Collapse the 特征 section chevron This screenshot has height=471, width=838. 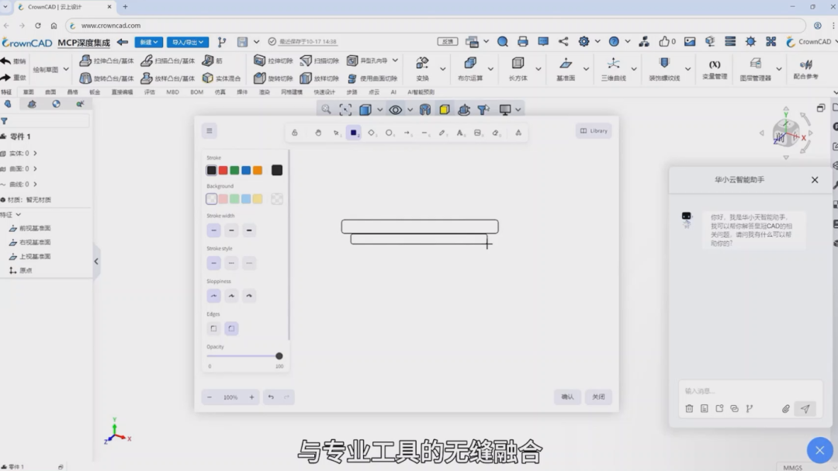[18, 214]
